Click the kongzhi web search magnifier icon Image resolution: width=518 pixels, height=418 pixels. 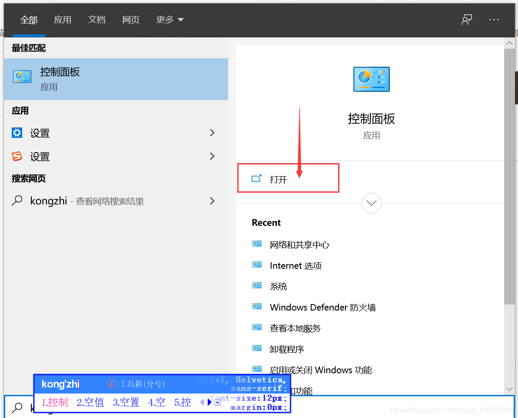(x=17, y=201)
